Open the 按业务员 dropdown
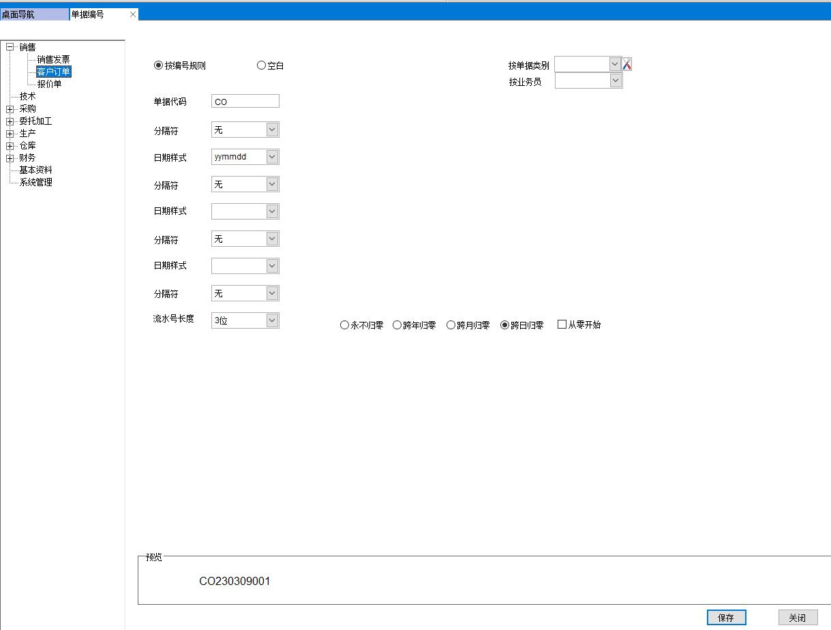Screen dimensions: 831x630 [x=616, y=80]
